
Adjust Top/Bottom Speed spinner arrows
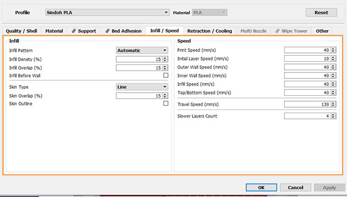pos(333,93)
